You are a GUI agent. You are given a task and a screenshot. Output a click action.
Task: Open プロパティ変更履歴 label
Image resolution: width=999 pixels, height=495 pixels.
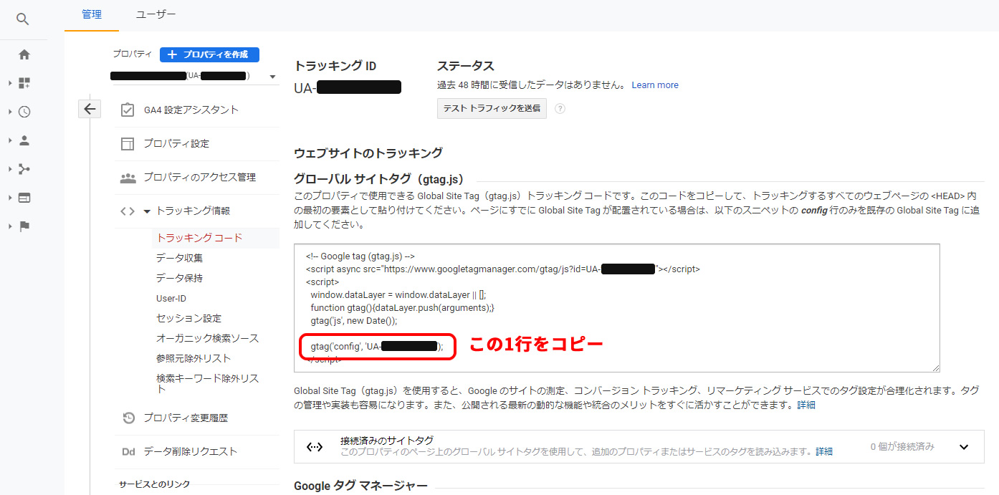point(186,418)
